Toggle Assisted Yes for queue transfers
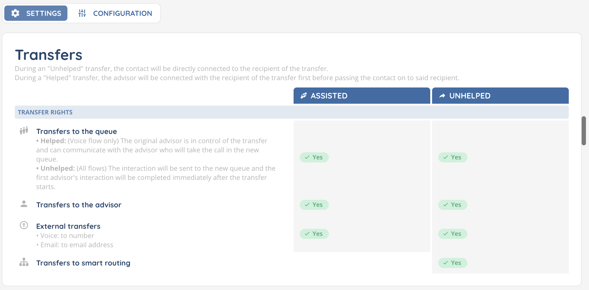589x290 pixels. [x=314, y=157]
